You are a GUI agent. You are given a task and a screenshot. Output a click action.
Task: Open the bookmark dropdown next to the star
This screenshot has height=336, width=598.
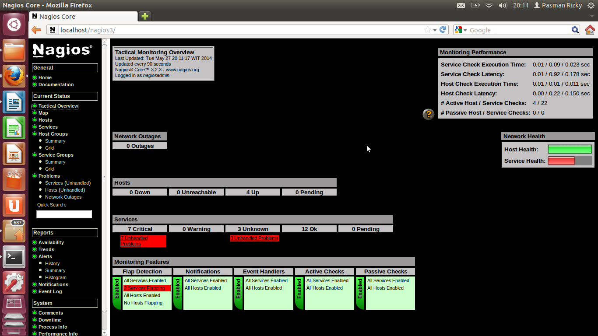click(435, 30)
